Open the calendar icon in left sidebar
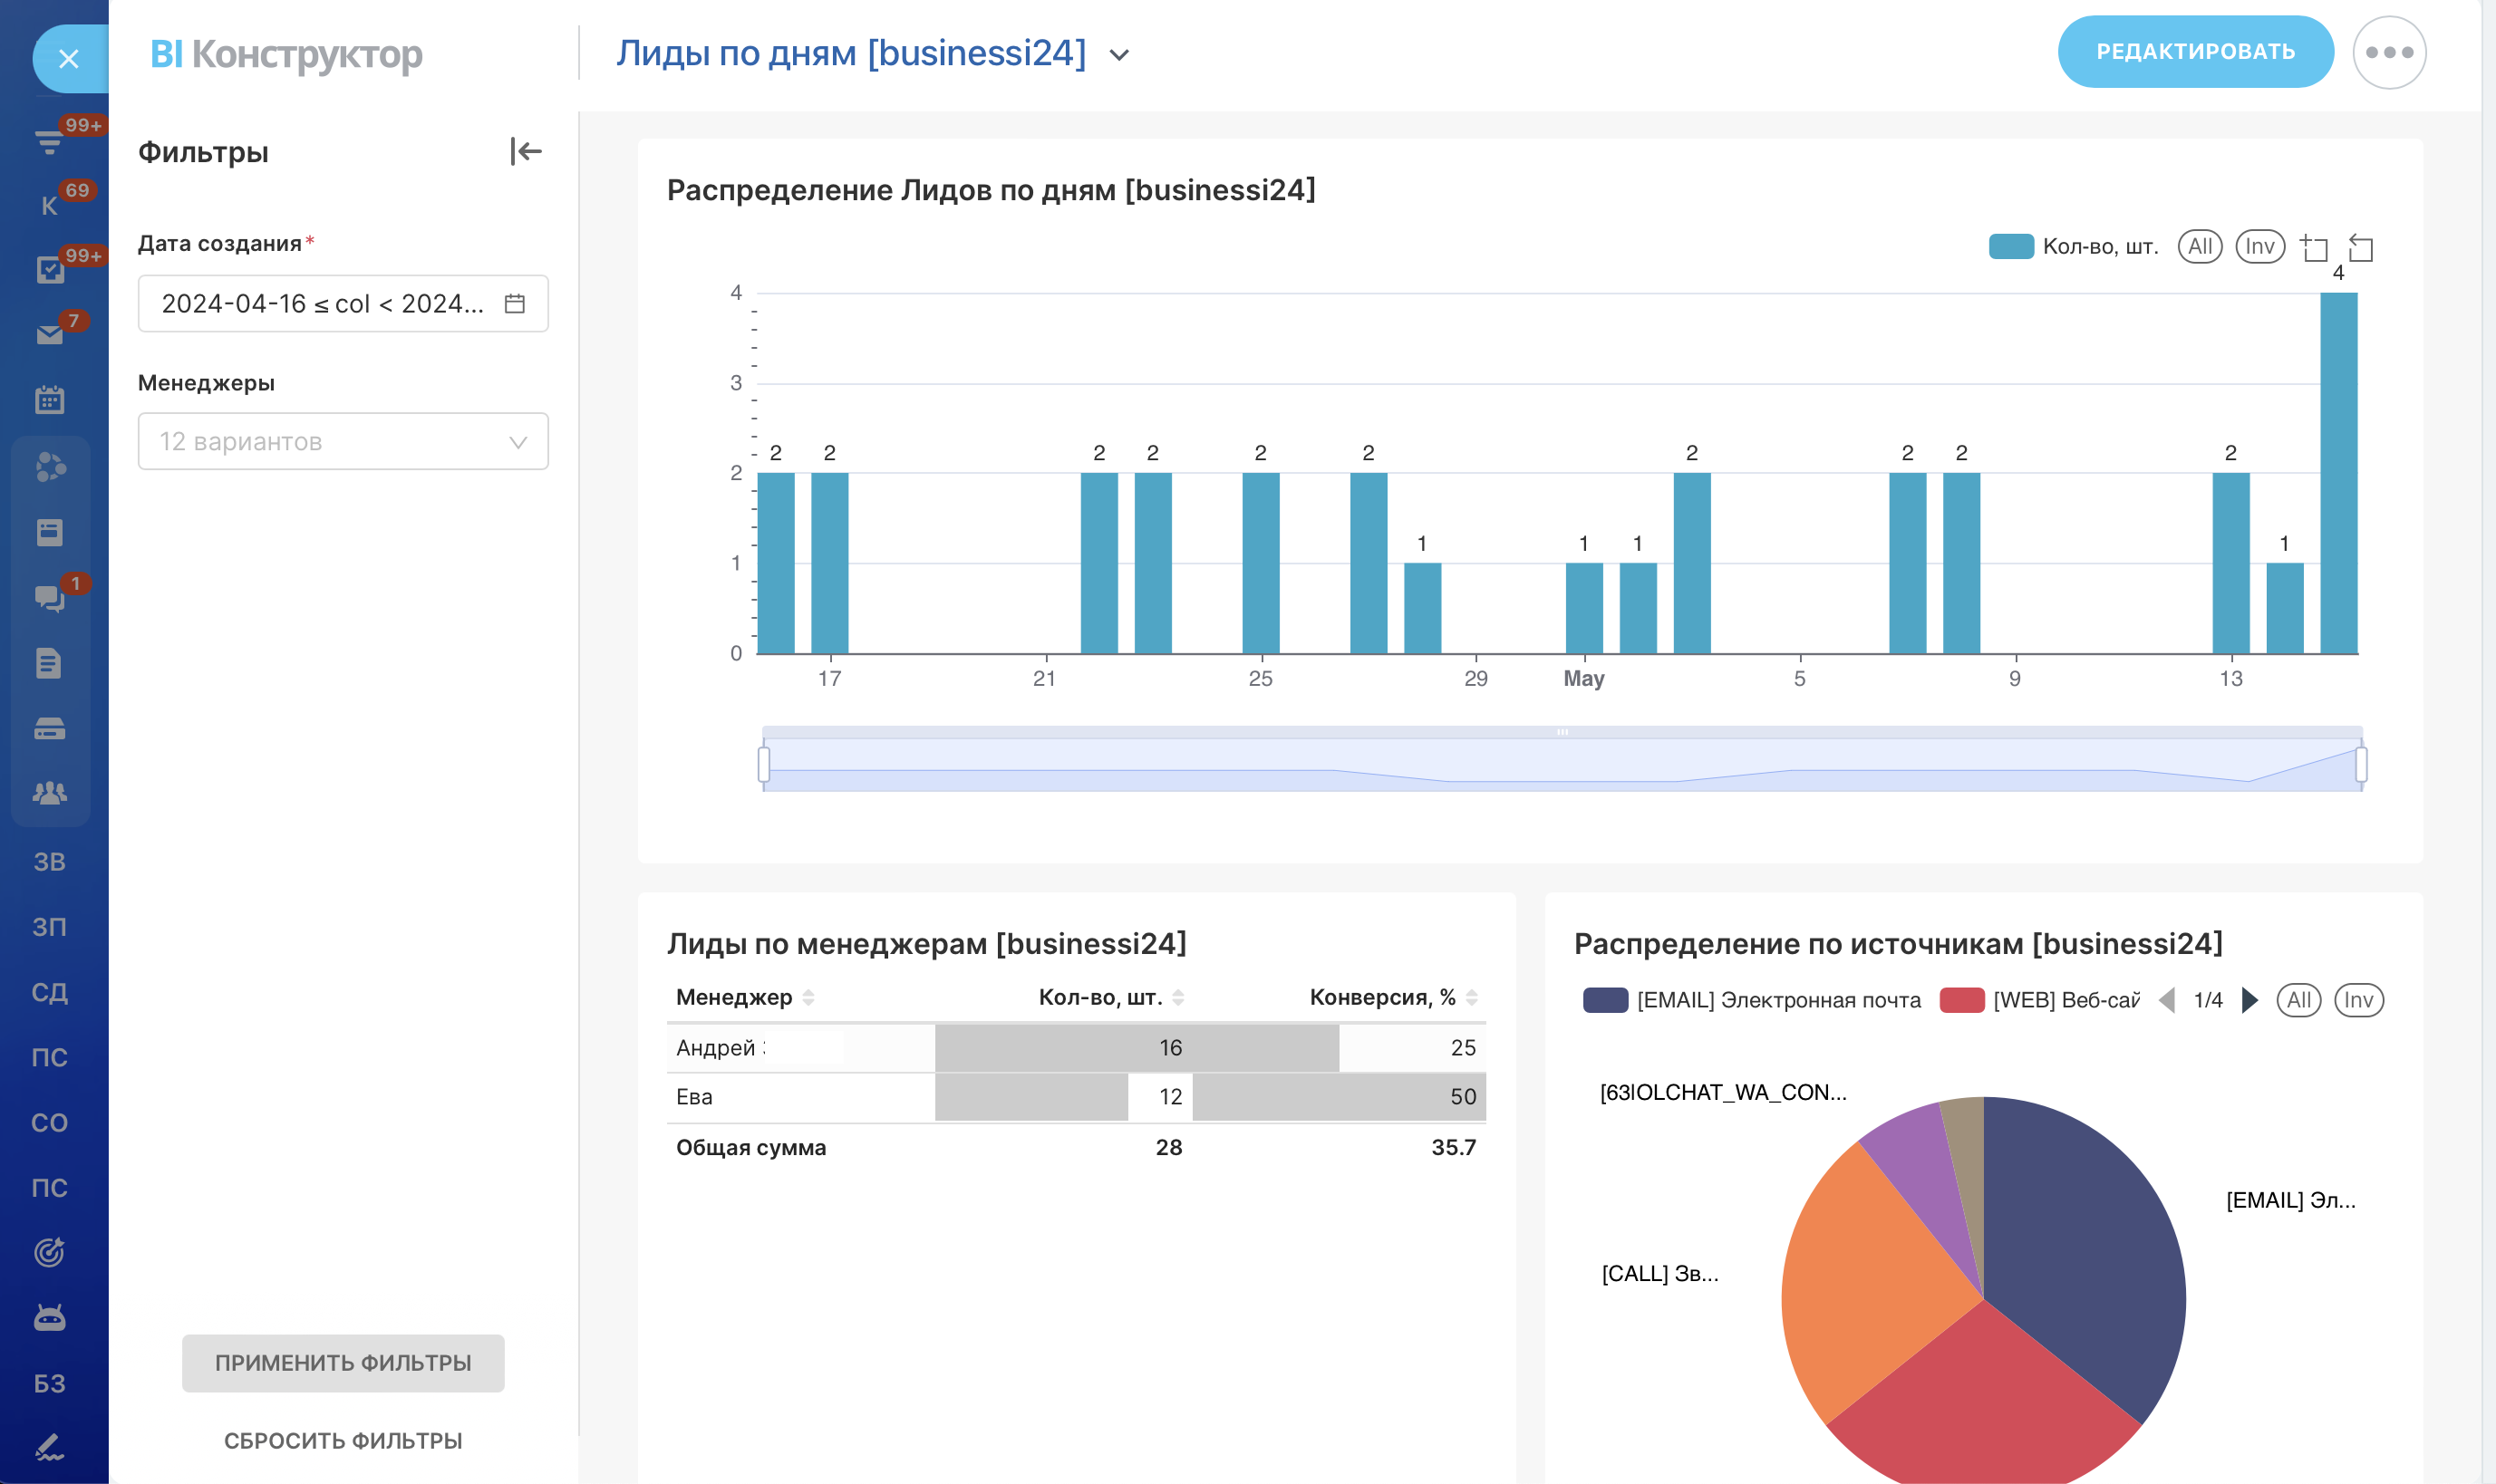 click(49, 400)
